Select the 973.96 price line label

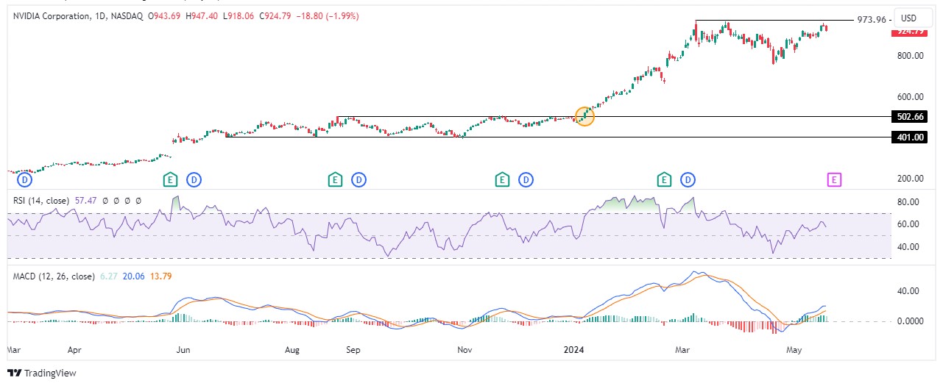(872, 20)
